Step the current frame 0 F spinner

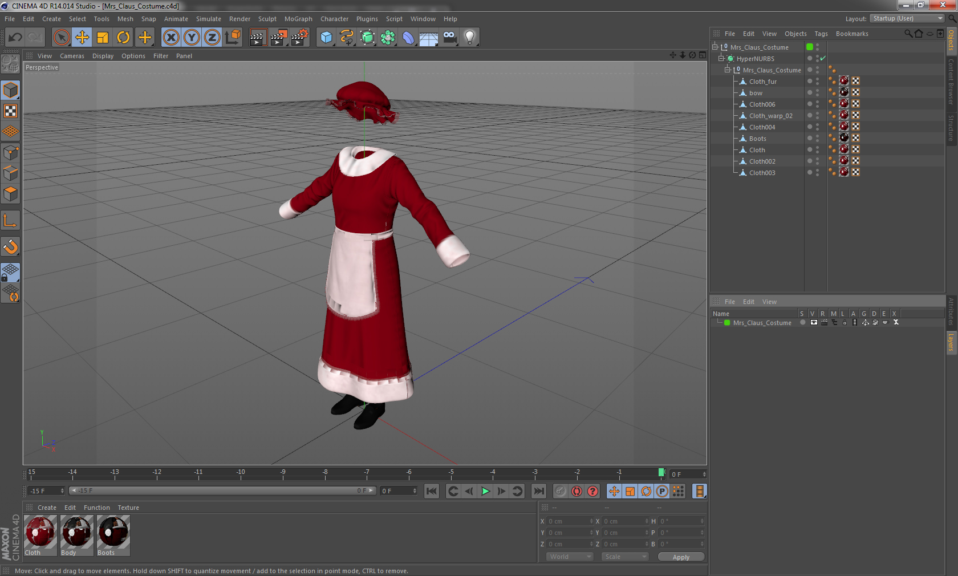[x=704, y=474]
